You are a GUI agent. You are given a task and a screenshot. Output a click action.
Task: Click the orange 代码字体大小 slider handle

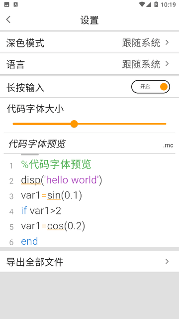pyautogui.click(x=74, y=124)
